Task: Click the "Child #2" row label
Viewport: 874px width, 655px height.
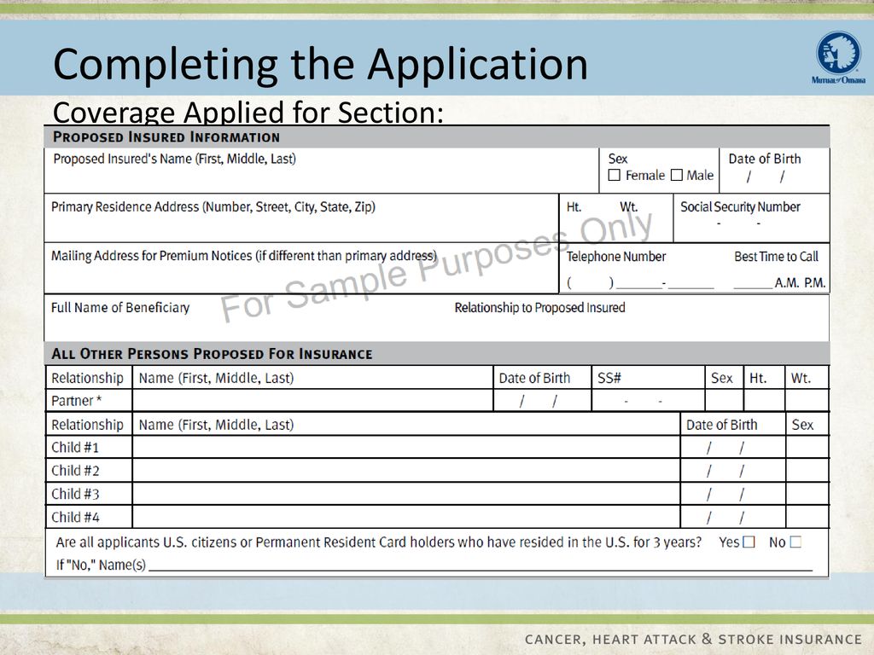Action: point(75,471)
